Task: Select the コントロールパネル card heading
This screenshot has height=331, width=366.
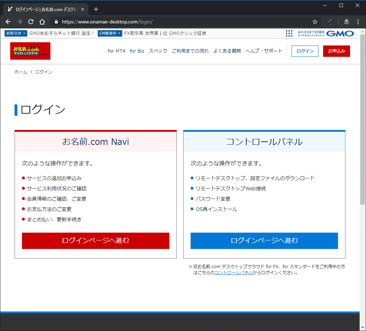Action: (x=264, y=142)
